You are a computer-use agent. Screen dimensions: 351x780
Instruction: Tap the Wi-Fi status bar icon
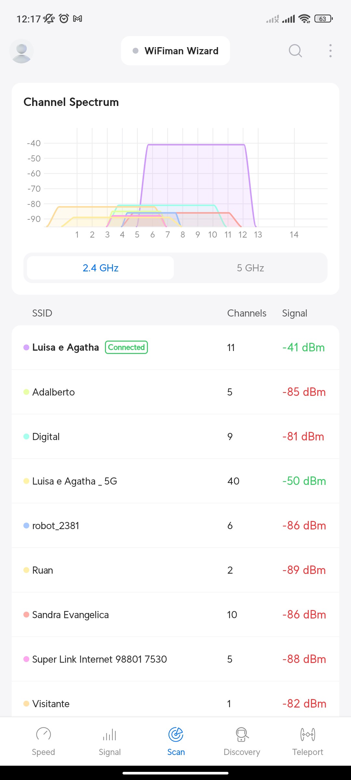point(304,19)
